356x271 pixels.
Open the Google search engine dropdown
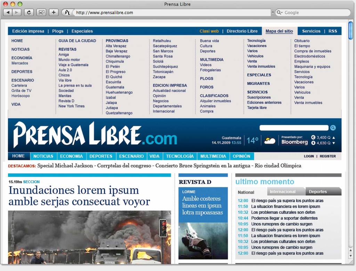(x=280, y=12)
